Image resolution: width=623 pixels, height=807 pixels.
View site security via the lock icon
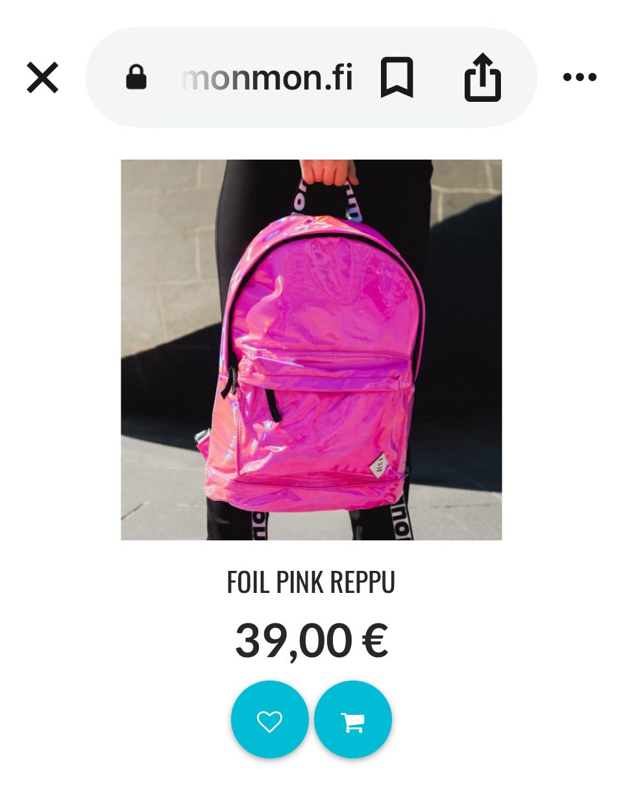136,77
